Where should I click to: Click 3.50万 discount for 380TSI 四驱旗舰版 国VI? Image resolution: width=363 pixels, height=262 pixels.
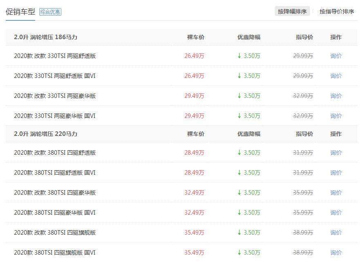click(249, 253)
